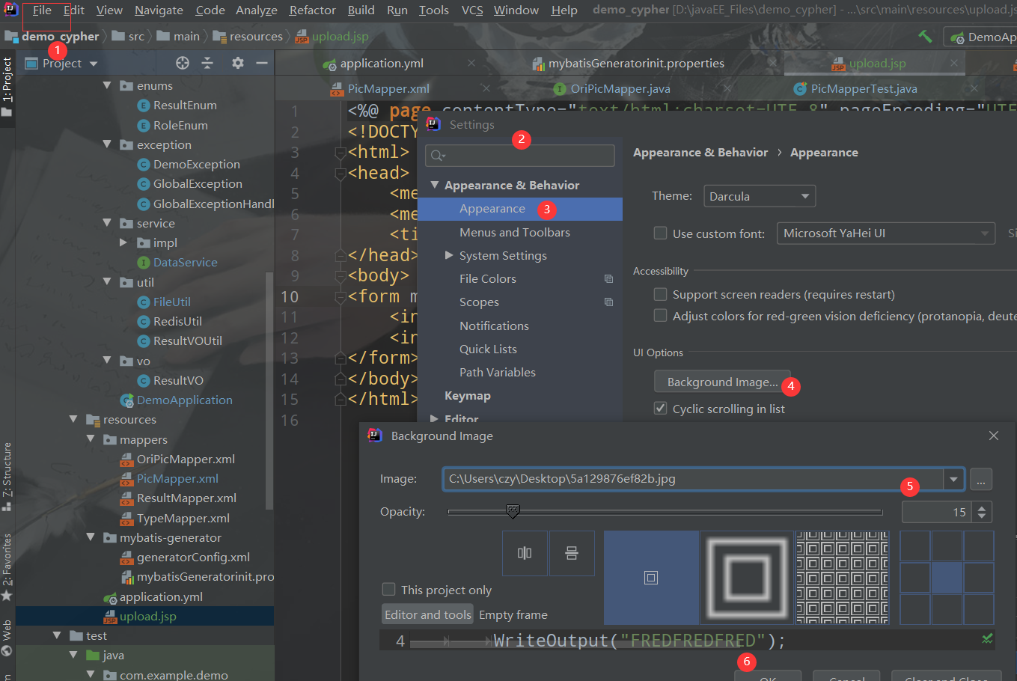Open the File menu

coord(42,10)
